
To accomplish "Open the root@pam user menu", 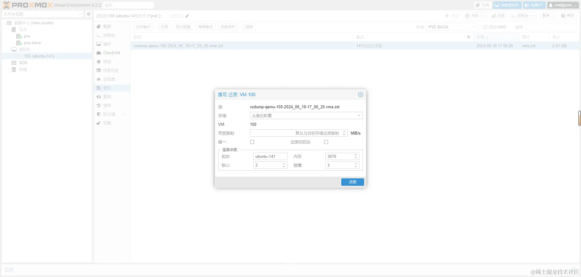I will coord(563,5).
